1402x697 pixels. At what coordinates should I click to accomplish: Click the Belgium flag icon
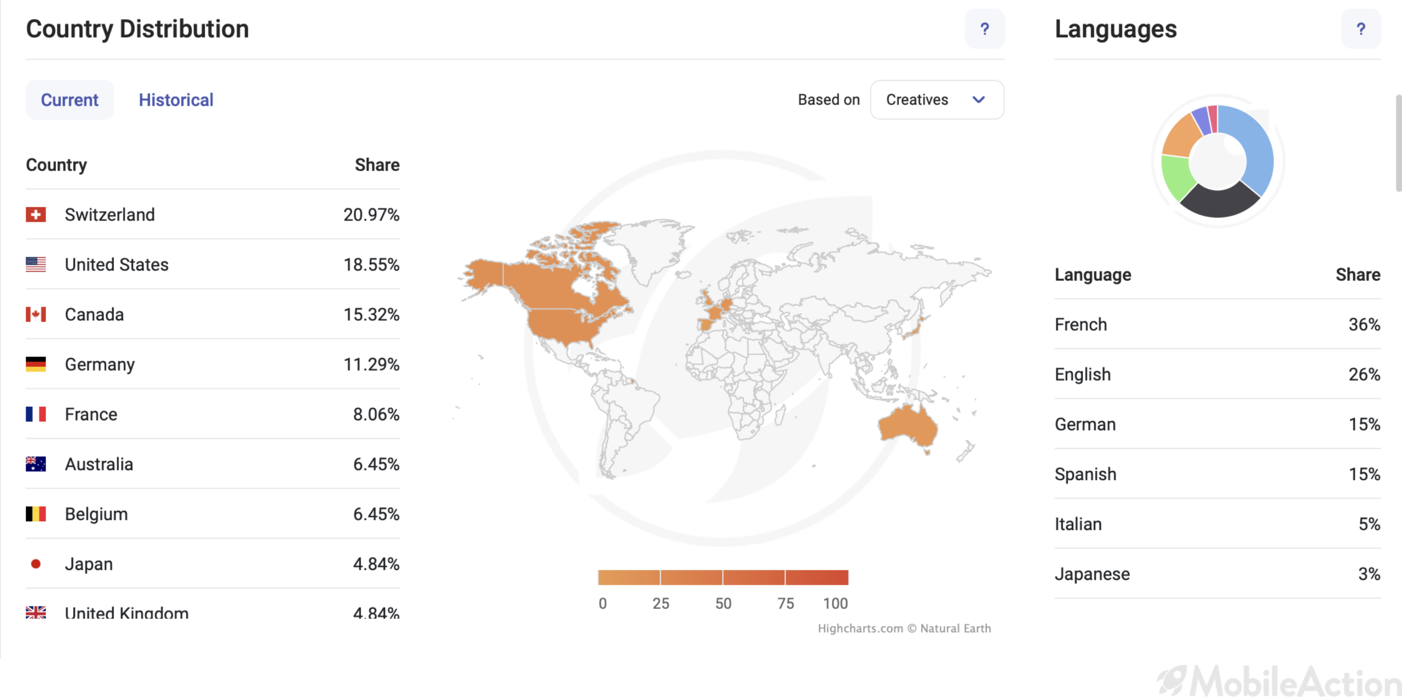(36, 514)
